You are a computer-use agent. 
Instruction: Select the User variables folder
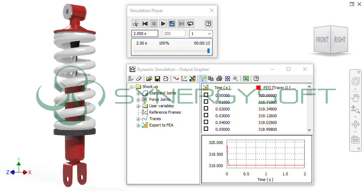pyautogui.click(x=161, y=106)
